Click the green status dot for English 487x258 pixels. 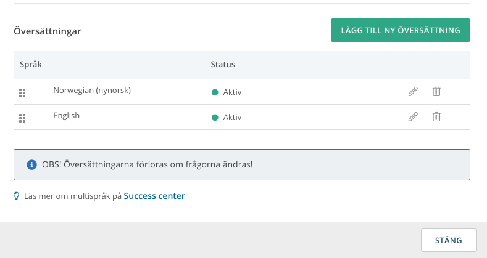[215, 118]
